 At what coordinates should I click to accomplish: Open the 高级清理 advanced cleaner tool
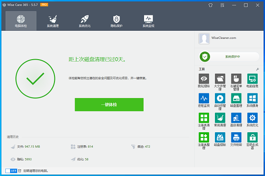(236, 120)
